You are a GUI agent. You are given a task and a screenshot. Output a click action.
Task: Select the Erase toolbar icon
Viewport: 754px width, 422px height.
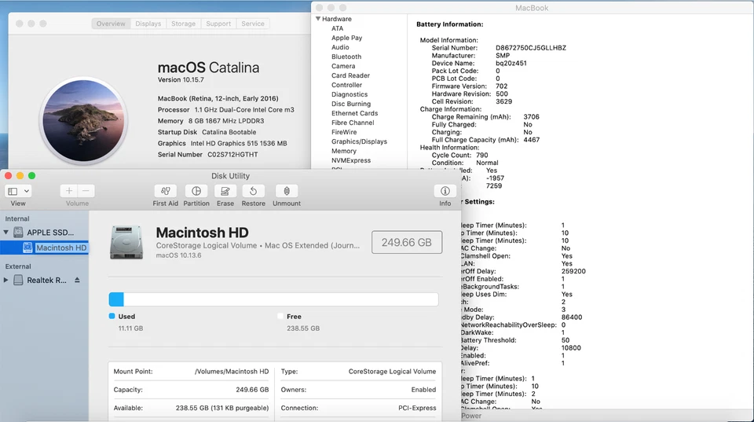225,191
